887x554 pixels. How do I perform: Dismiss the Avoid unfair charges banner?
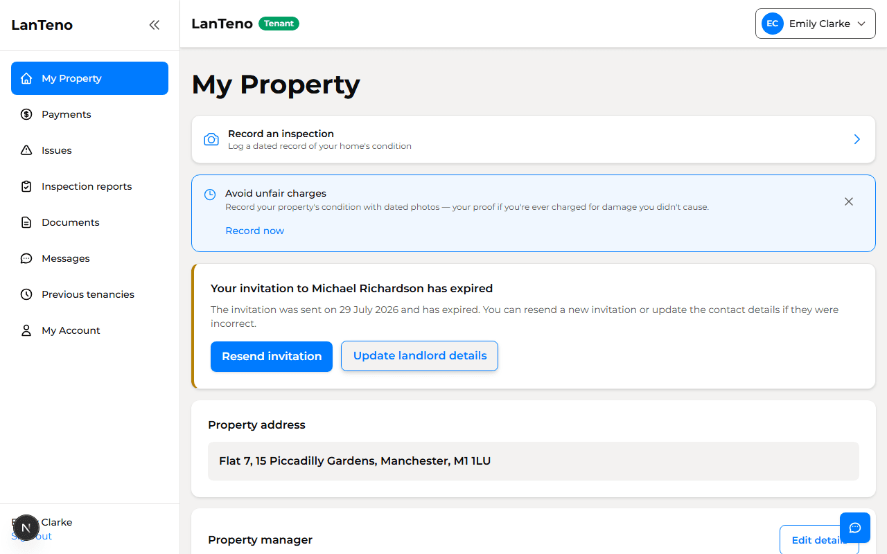pos(849,202)
